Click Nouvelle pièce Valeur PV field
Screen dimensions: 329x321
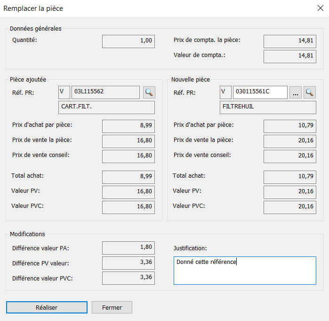point(290,192)
